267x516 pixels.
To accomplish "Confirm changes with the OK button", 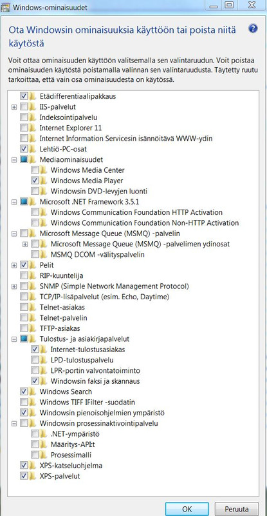I will [187, 509].
